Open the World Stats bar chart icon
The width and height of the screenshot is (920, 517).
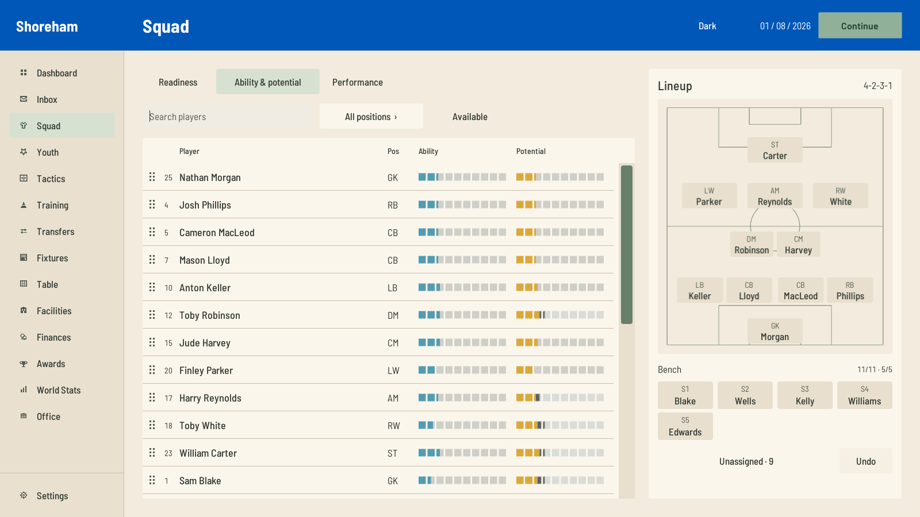pyautogui.click(x=24, y=389)
